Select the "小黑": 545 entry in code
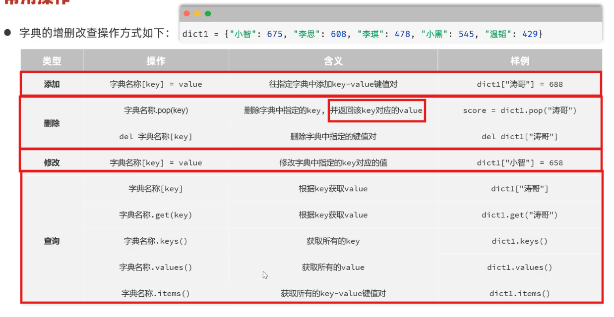 point(447,34)
